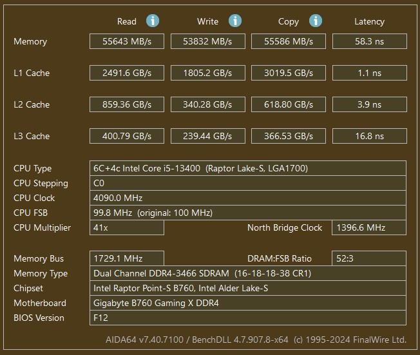
Task: Click the CPU Clock value 4090.0 MHz
Action: coord(248,198)
